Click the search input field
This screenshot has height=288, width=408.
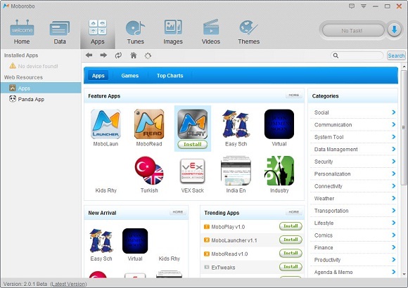pyautogui.click(x=357, y=55)
